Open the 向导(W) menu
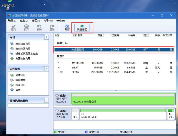 [x=48, y=21]
